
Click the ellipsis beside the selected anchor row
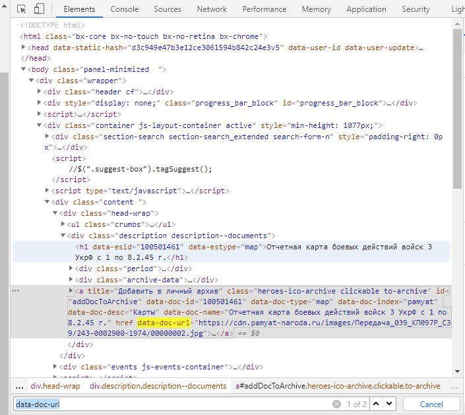pos(15,291)
